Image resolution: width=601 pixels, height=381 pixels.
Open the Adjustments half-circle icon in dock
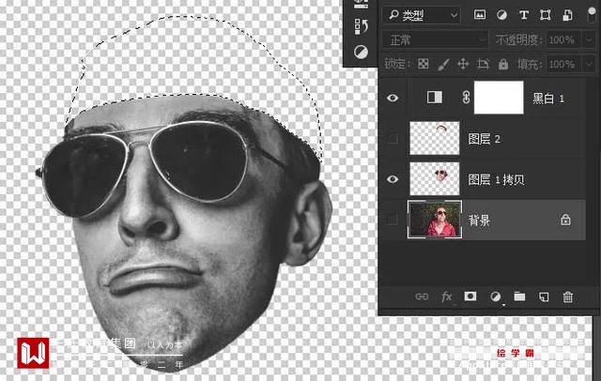[361, 52]
